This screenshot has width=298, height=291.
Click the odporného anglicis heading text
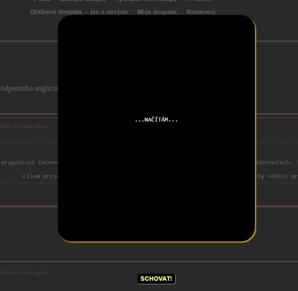[29, 88]
